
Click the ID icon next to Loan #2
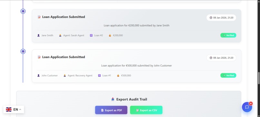pyautogui.click(x=91, y=35)
